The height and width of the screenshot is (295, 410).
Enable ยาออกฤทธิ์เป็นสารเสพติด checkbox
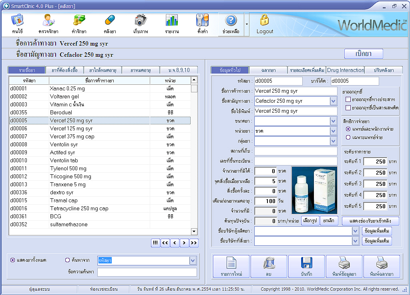[x=348, y=108]
